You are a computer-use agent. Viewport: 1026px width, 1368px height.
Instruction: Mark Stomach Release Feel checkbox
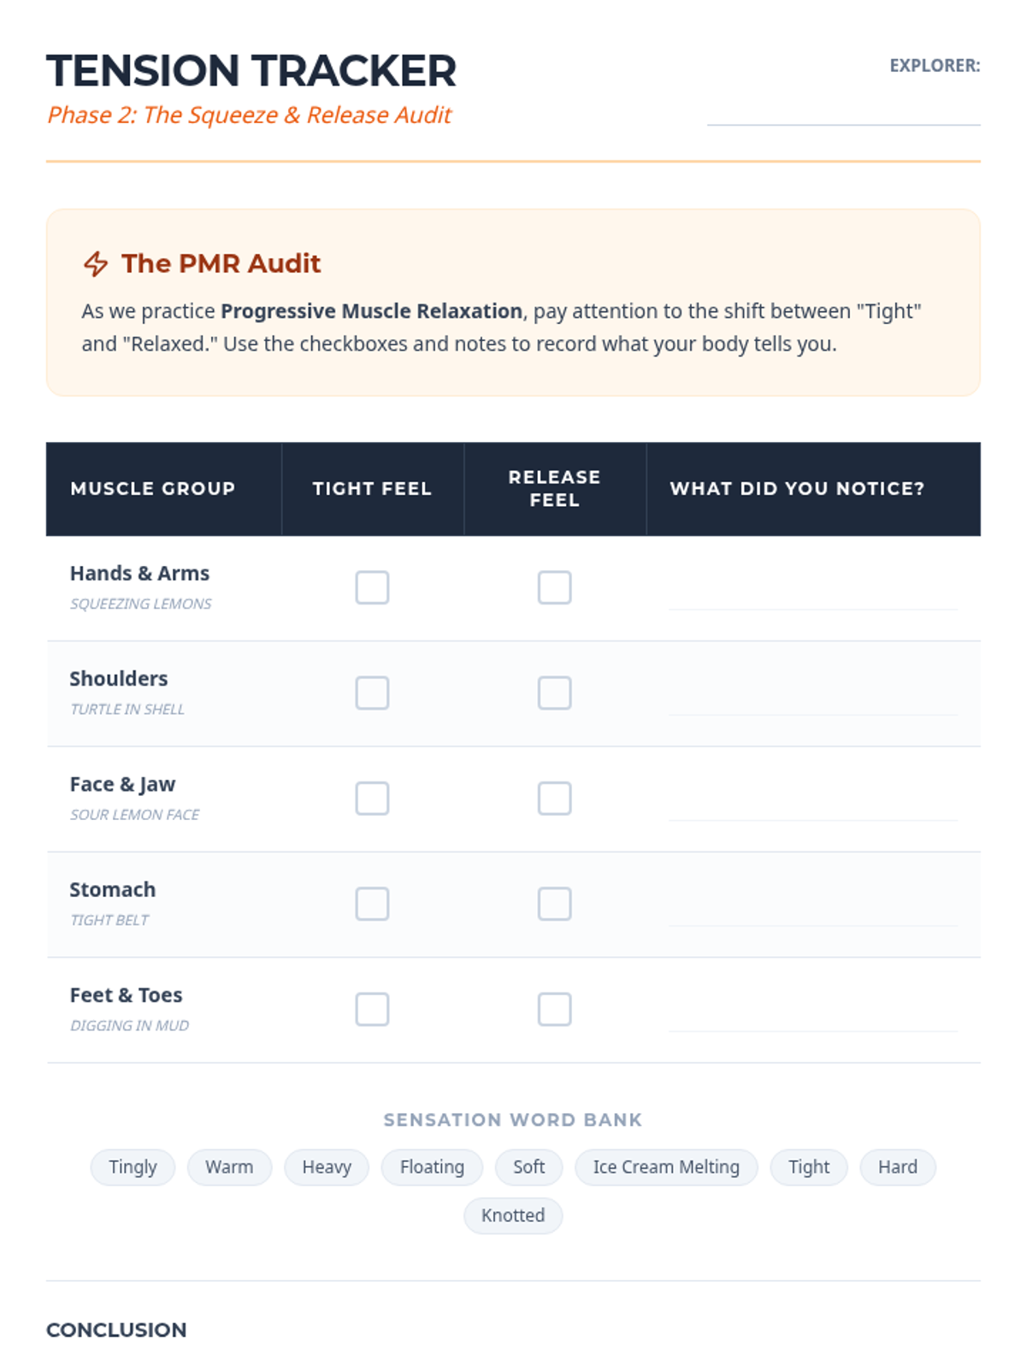[x=554, y=904]
